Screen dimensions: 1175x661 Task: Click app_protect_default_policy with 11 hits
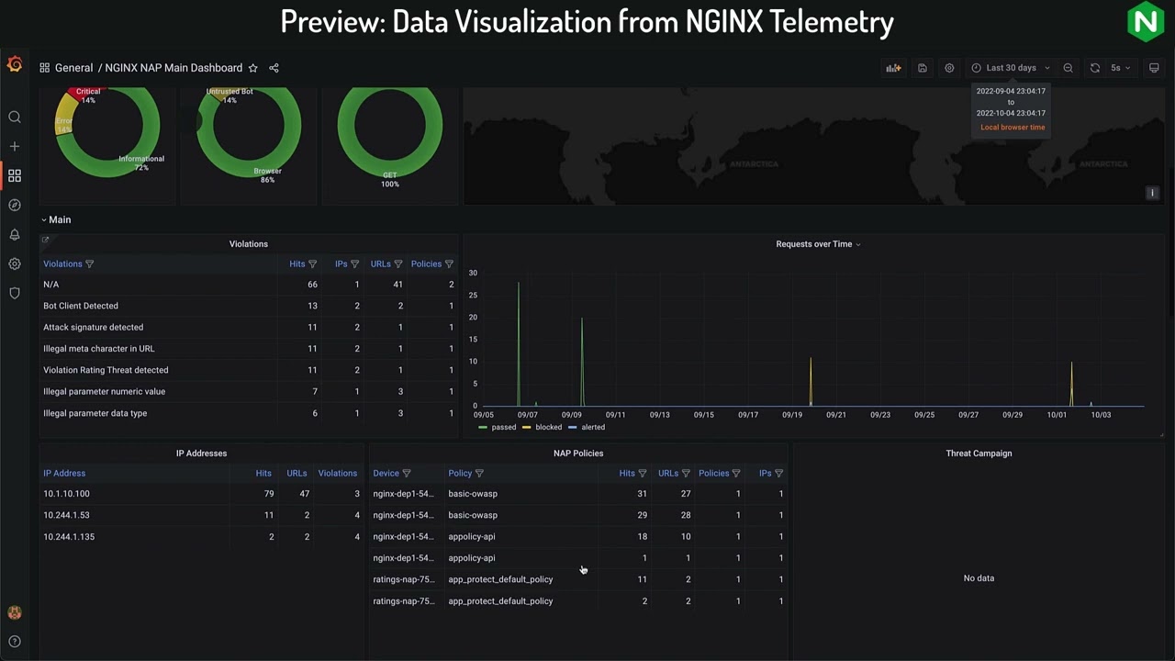click(500, 579)
